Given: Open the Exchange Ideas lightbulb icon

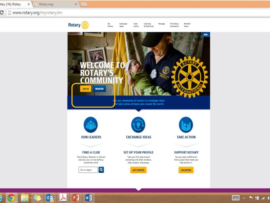Looking at the screenshot, I should click(138, 125).
